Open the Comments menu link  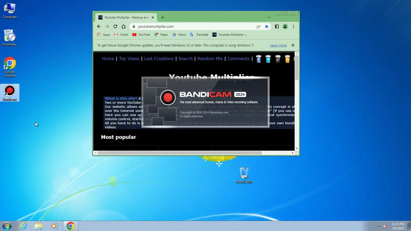coord(239,59)
